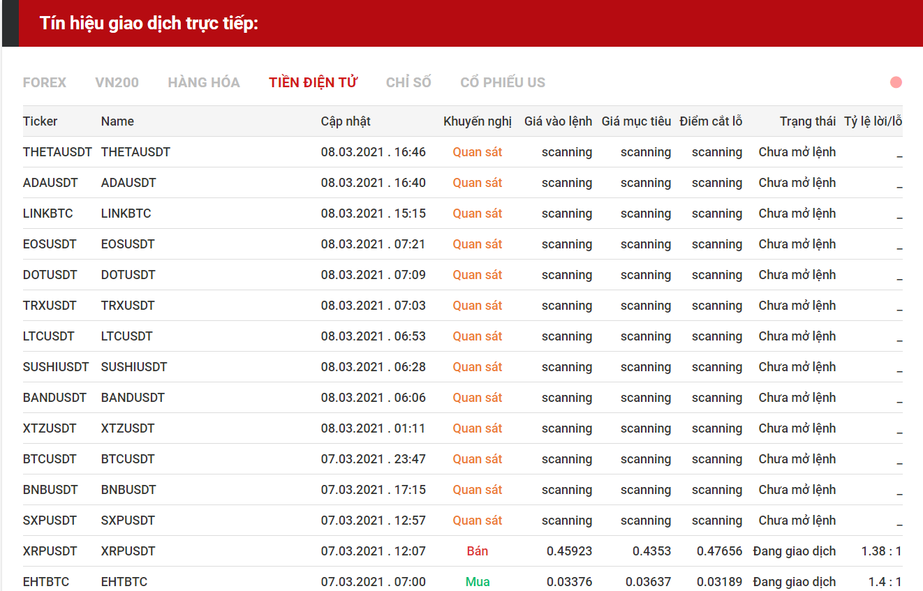Click the pink live status dot

point(896,82)
